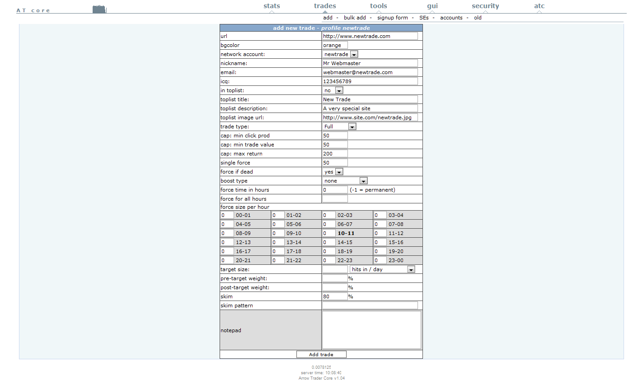Focus the 11-12 hour force field
The height and width of the screenshot is (381, 643).
(x=380, y=233)
